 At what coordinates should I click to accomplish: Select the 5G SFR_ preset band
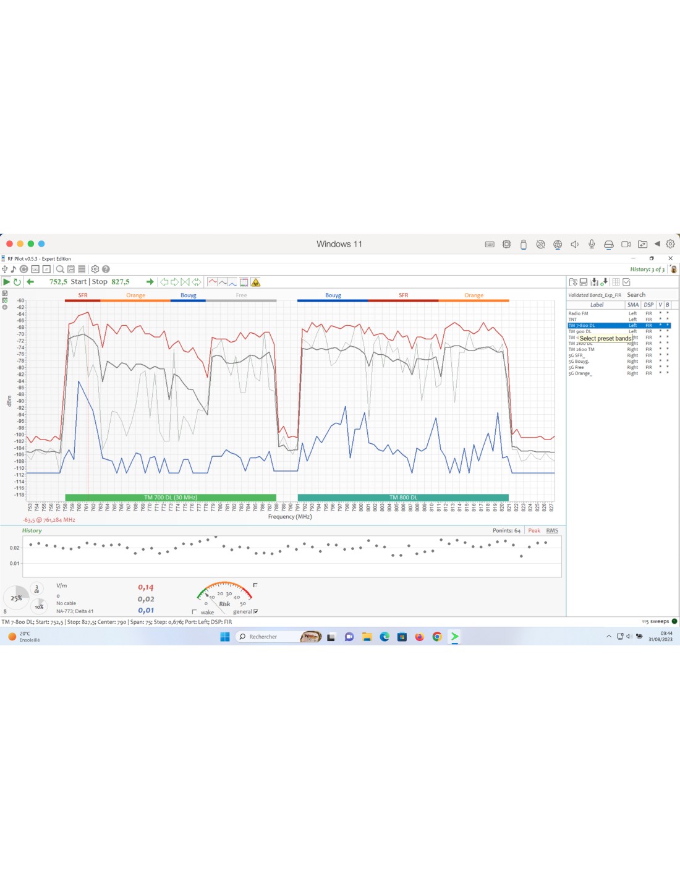pos(619,355)
